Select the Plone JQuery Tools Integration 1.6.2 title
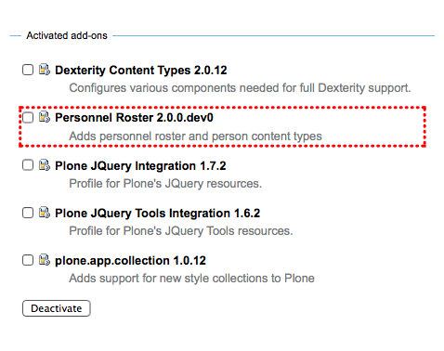Image resolution: width=444 pixels, height=351 pixels. pos(158,214)
